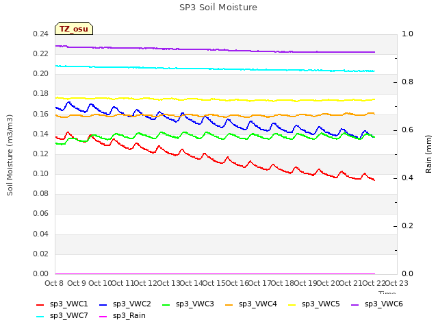Toggle the sp3_VWC4 legend entry
Image resolution: width=438 pixels, height=329 pixels.
click(x=251, y=304)
